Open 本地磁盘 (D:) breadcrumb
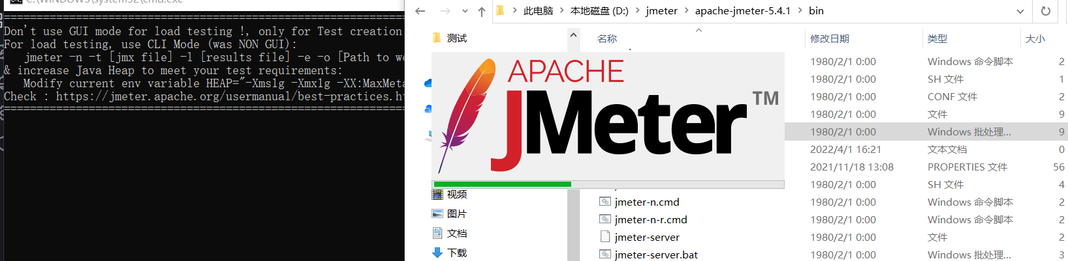The width and height of the screenshot is (1068, 261). tap(599, 11)
